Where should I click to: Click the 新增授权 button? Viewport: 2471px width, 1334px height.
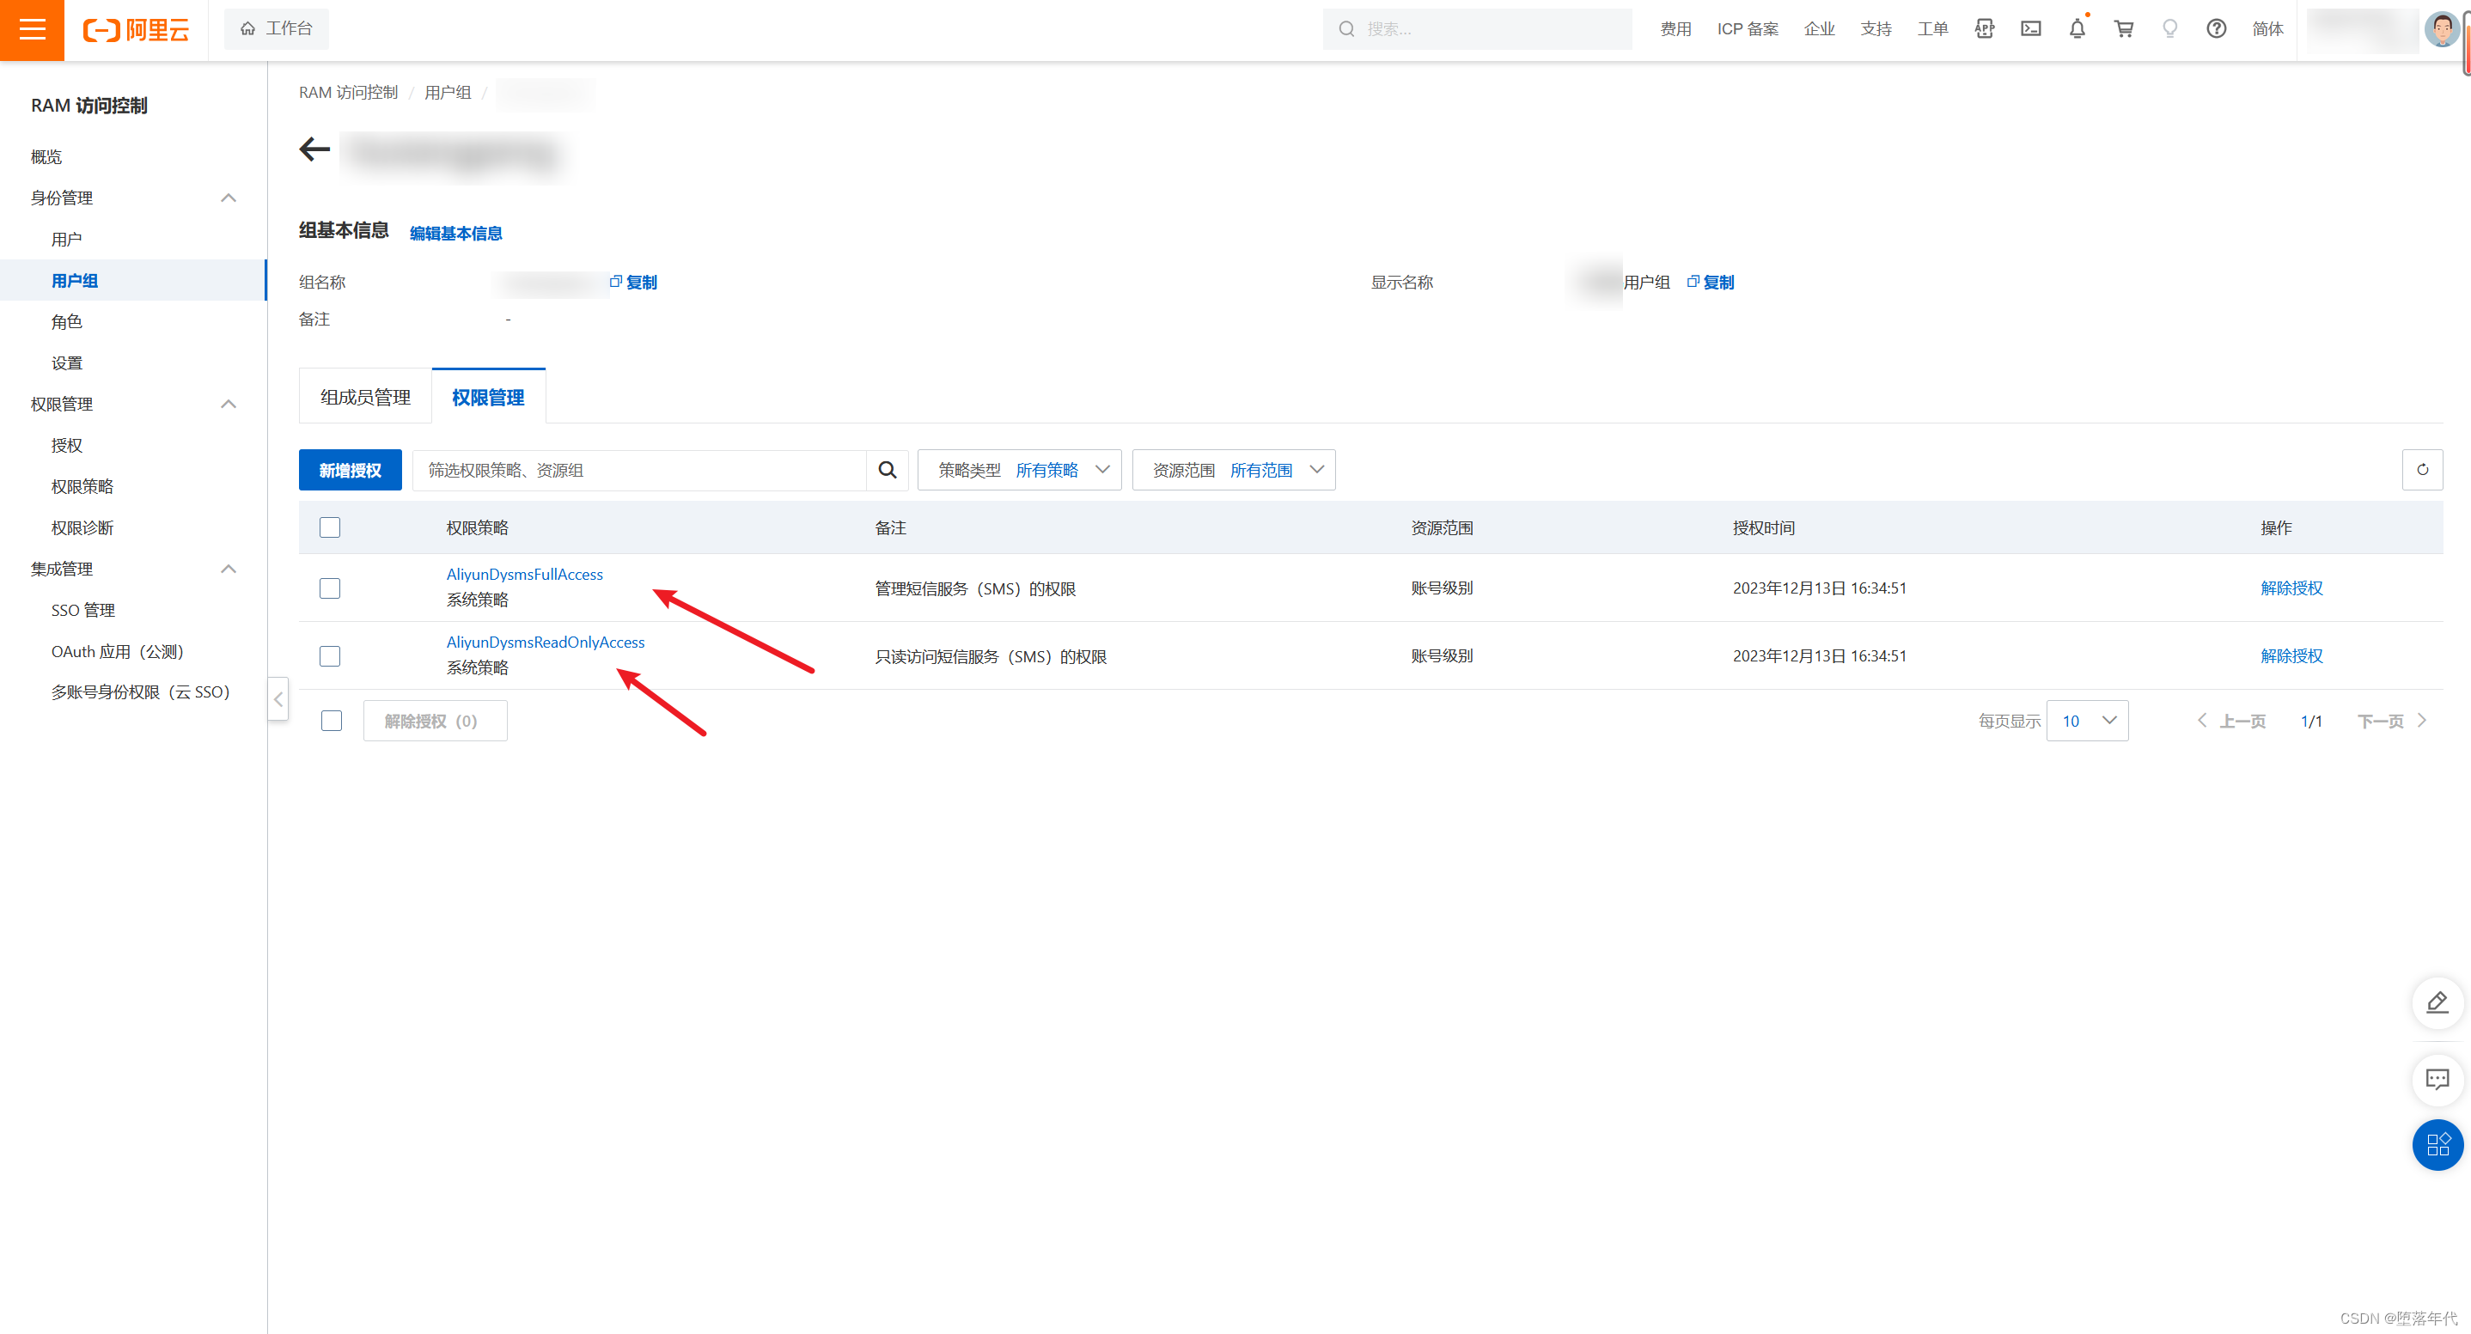click(351, 470)
